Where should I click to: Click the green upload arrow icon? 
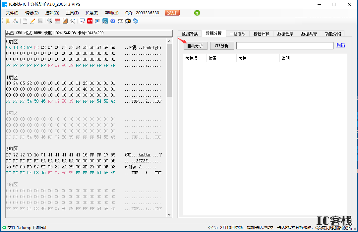click(x=197, y=13)
